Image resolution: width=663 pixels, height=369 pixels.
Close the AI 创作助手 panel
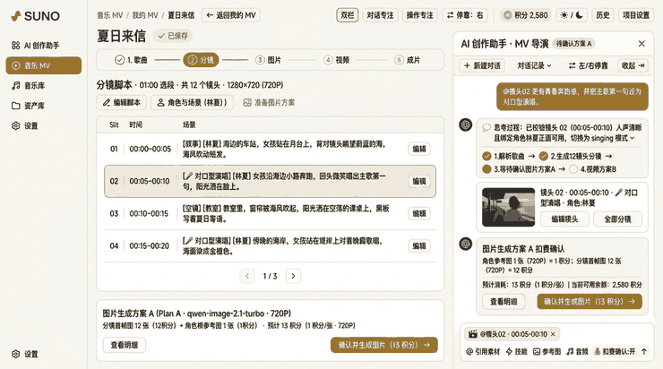click(641, 44)
